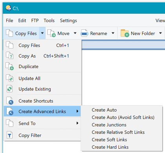
Task: Click the Create Shortcuts arrow icon
Action: click(x=10, y=101)
